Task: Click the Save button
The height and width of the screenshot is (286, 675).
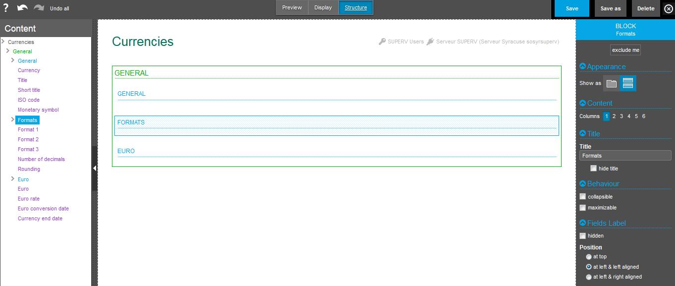Action: coord(572,8)
